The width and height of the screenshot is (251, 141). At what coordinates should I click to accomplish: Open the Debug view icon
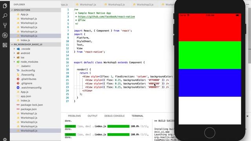tap(5, 35)
